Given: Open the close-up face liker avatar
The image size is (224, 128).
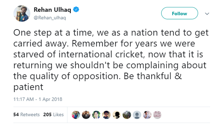Looking at the screenshot, I should pyautogui.click(x=106, y=115).
